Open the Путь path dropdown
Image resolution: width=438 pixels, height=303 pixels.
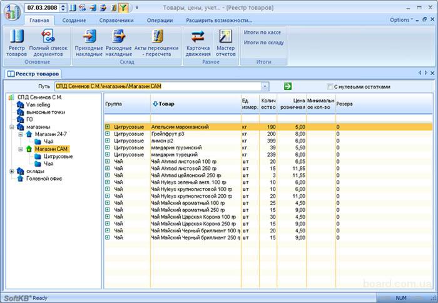266,86
